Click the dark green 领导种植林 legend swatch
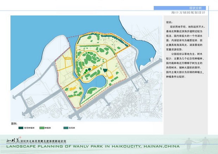 [x=21, y=128]
